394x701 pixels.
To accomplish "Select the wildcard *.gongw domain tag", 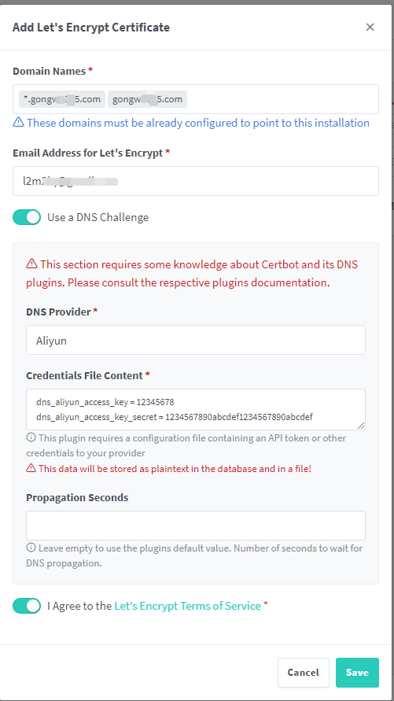I will pos(62,99).
